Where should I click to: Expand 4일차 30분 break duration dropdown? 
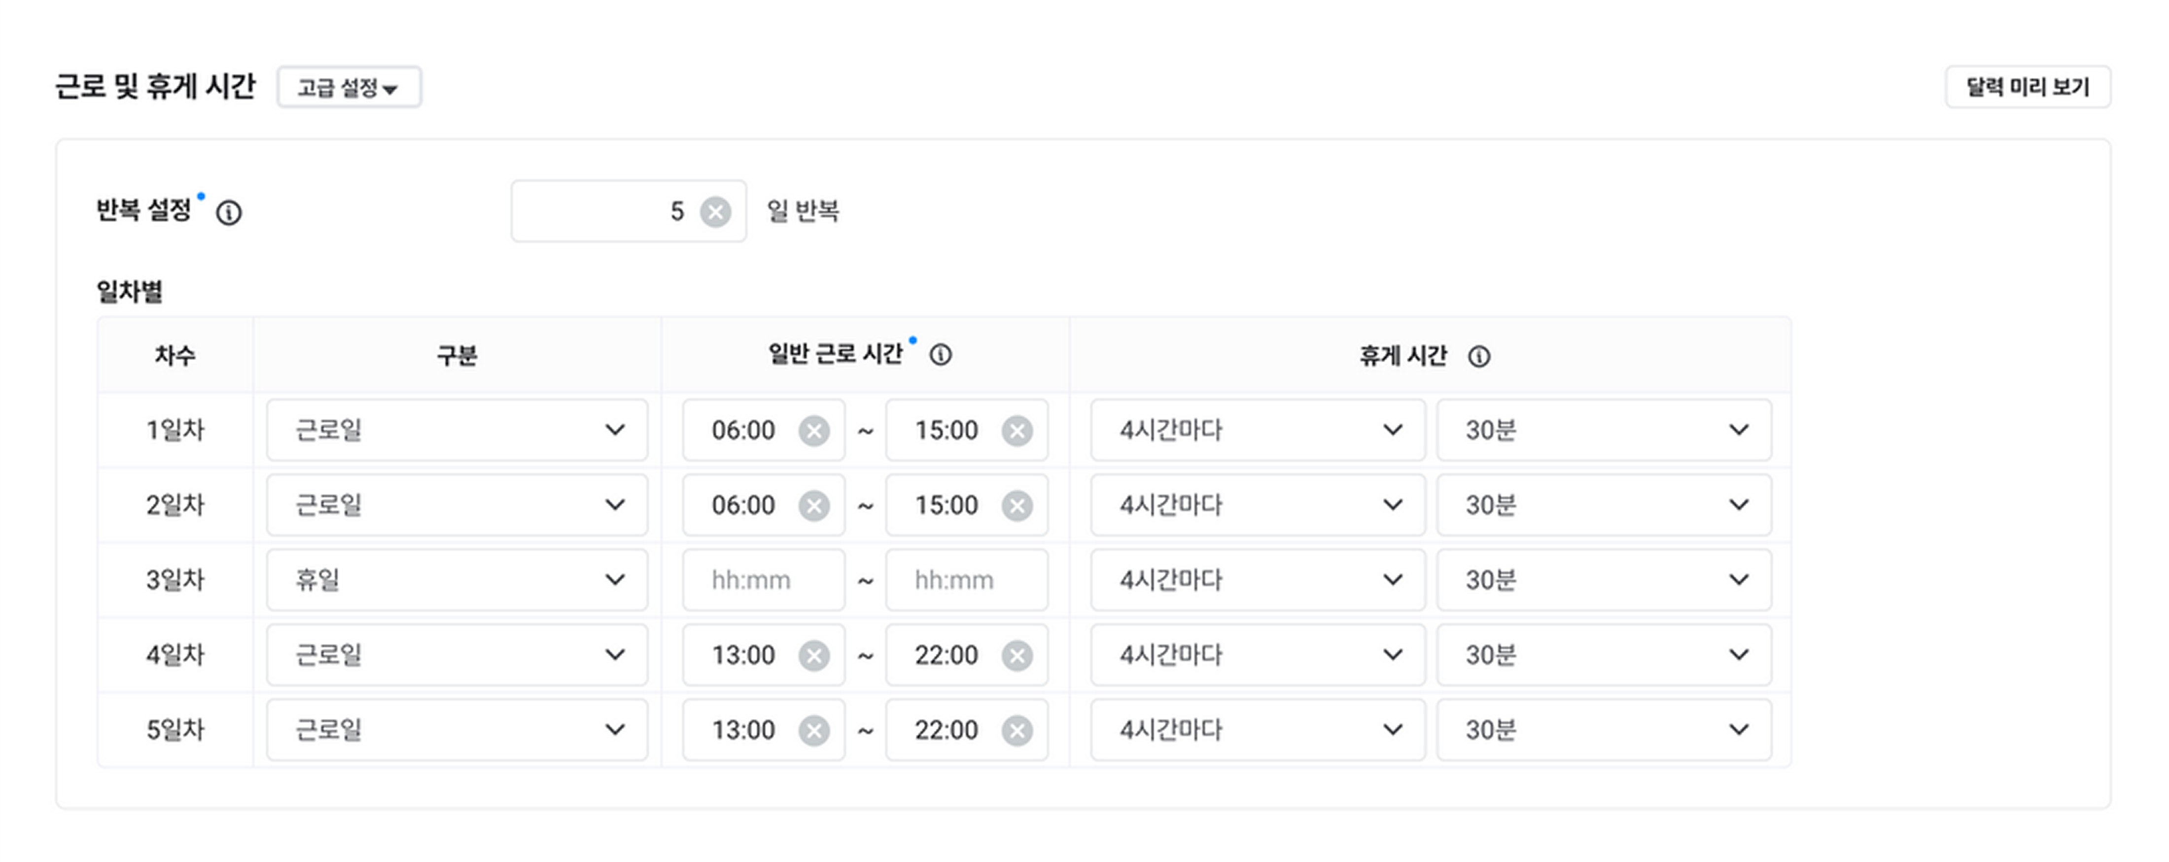point(1603,655)
